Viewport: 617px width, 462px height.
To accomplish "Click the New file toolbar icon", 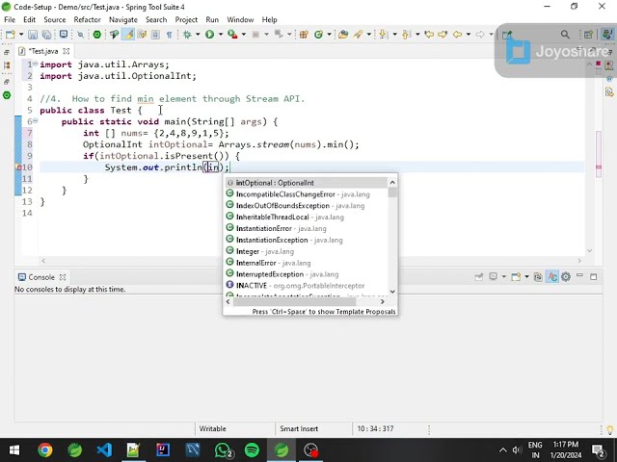I will coord(11,35).
